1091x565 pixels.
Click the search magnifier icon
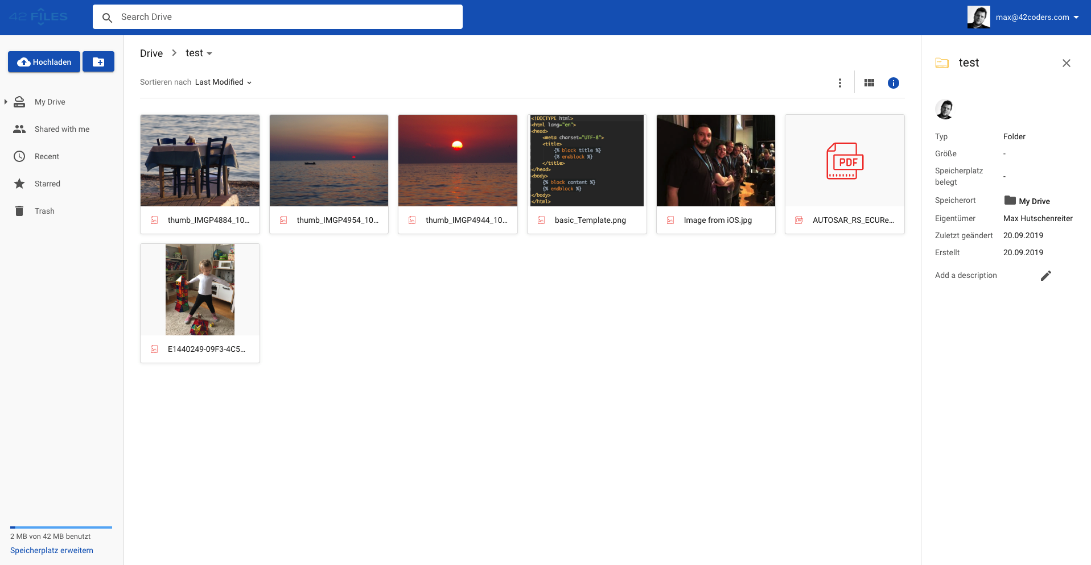click(107, 18)
